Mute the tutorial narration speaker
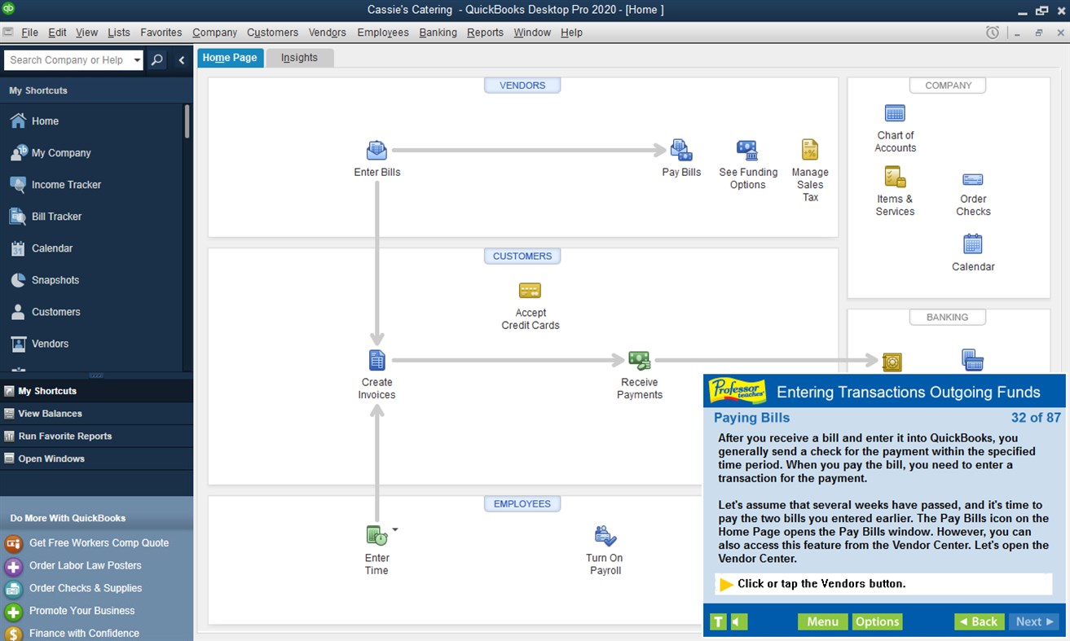Screen dimensions: 1070x641 coord(738,621)
